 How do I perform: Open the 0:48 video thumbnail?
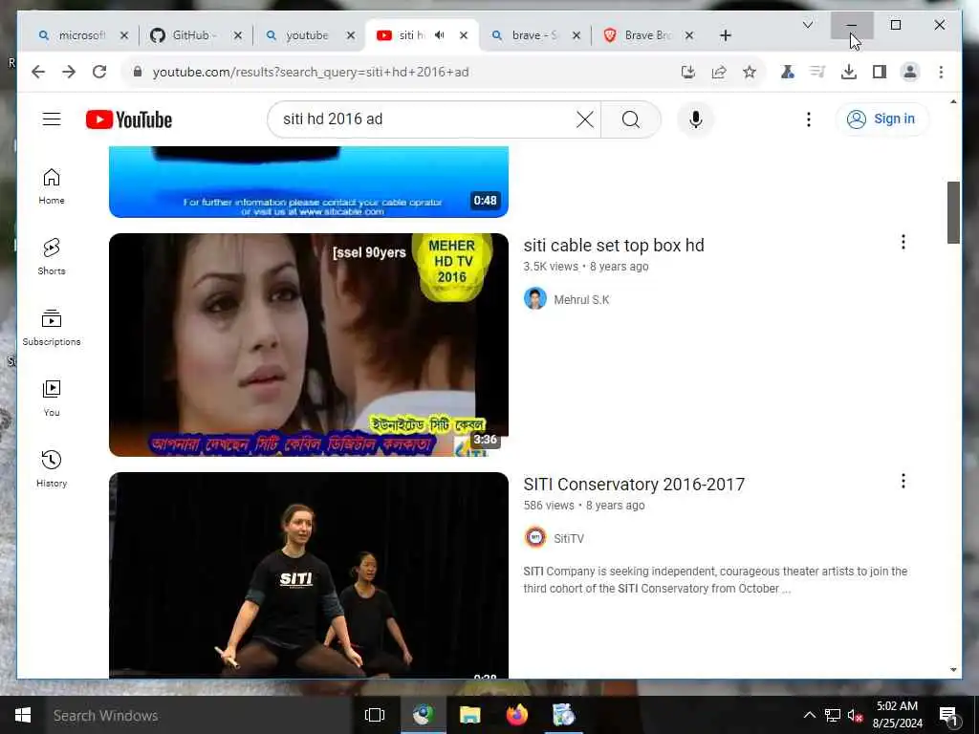[309, 182]
